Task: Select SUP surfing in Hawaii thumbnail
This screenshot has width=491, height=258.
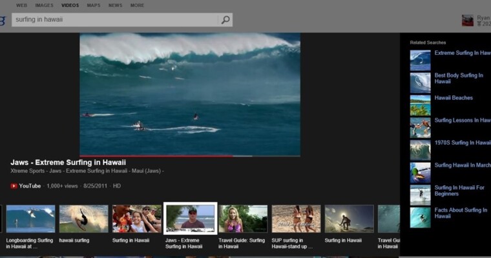Action: [297, 219]
